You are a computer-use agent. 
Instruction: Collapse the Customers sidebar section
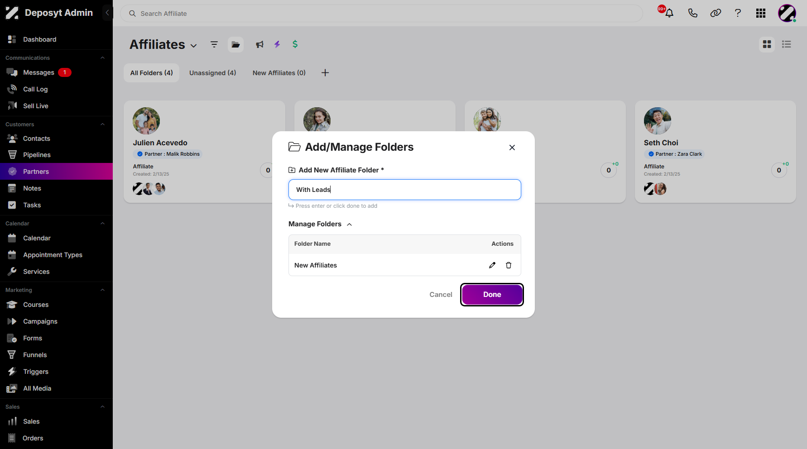[102, 124]
